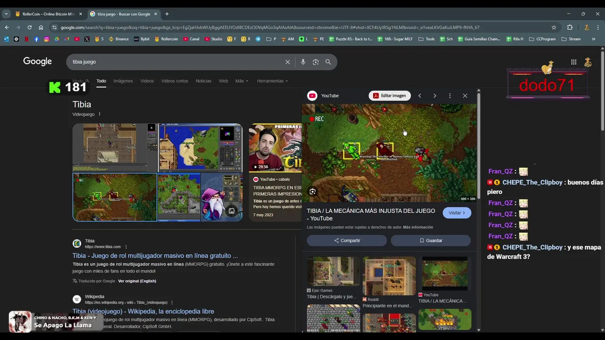Image resolution: width=605 pixels, height=340 pixels.
Task: Expand the Herramientas dropdown
Action: tap(272, 81)
